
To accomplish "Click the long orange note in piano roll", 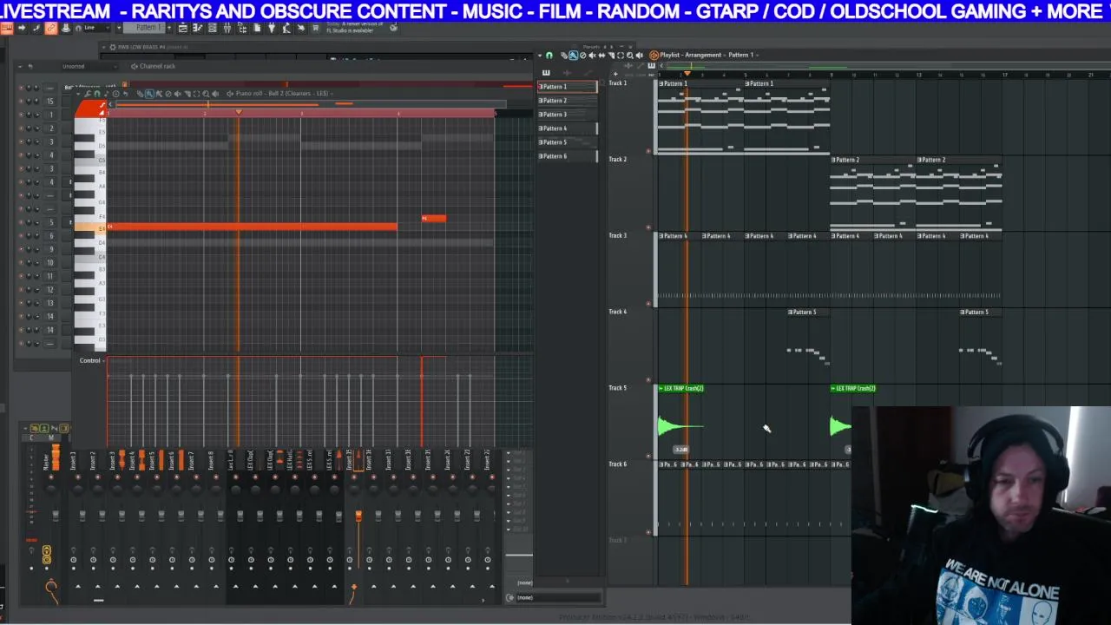I will [252, 227].
